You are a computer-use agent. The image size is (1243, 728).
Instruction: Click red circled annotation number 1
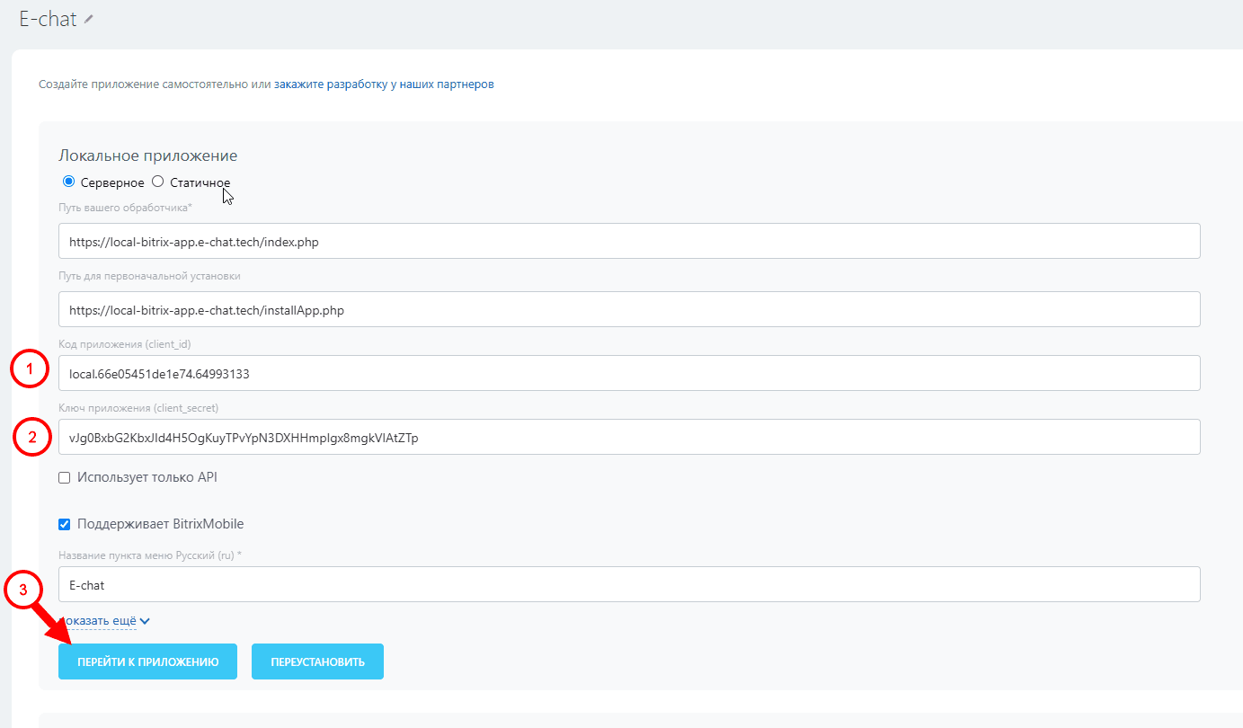[29, 369]
